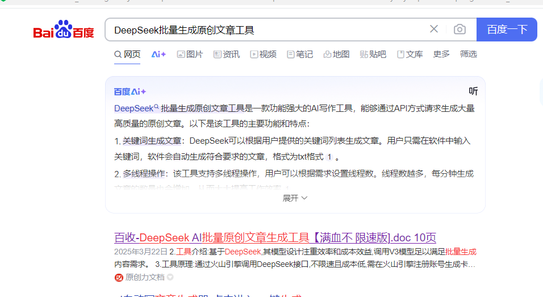Click the date text 2025年3月22日

point(141,252)
